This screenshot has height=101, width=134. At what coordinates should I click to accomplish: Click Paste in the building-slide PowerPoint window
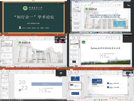1,38
